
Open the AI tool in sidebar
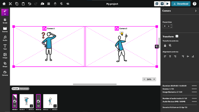(x=5, y=12)
